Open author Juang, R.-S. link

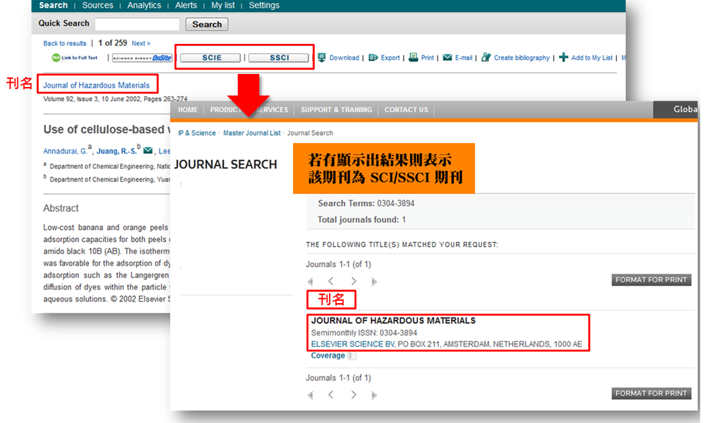116,152
